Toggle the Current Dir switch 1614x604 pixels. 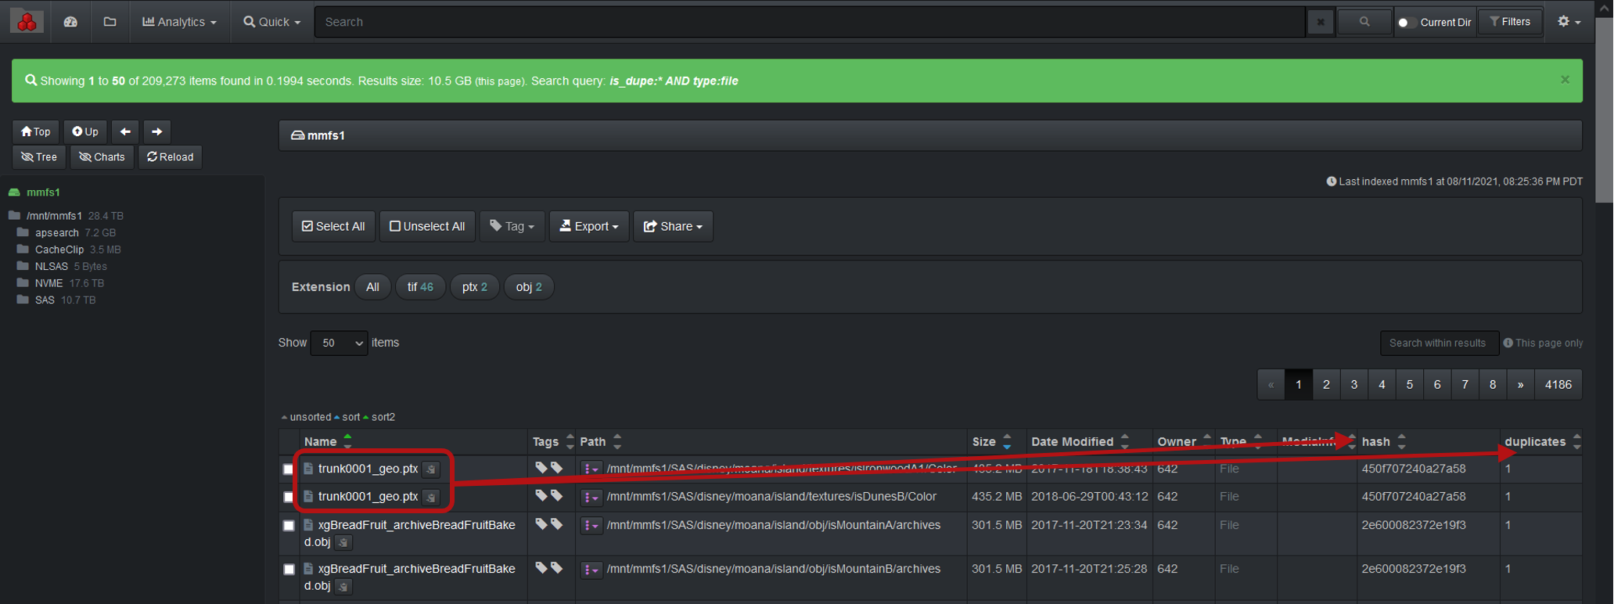click(1406, 22)
